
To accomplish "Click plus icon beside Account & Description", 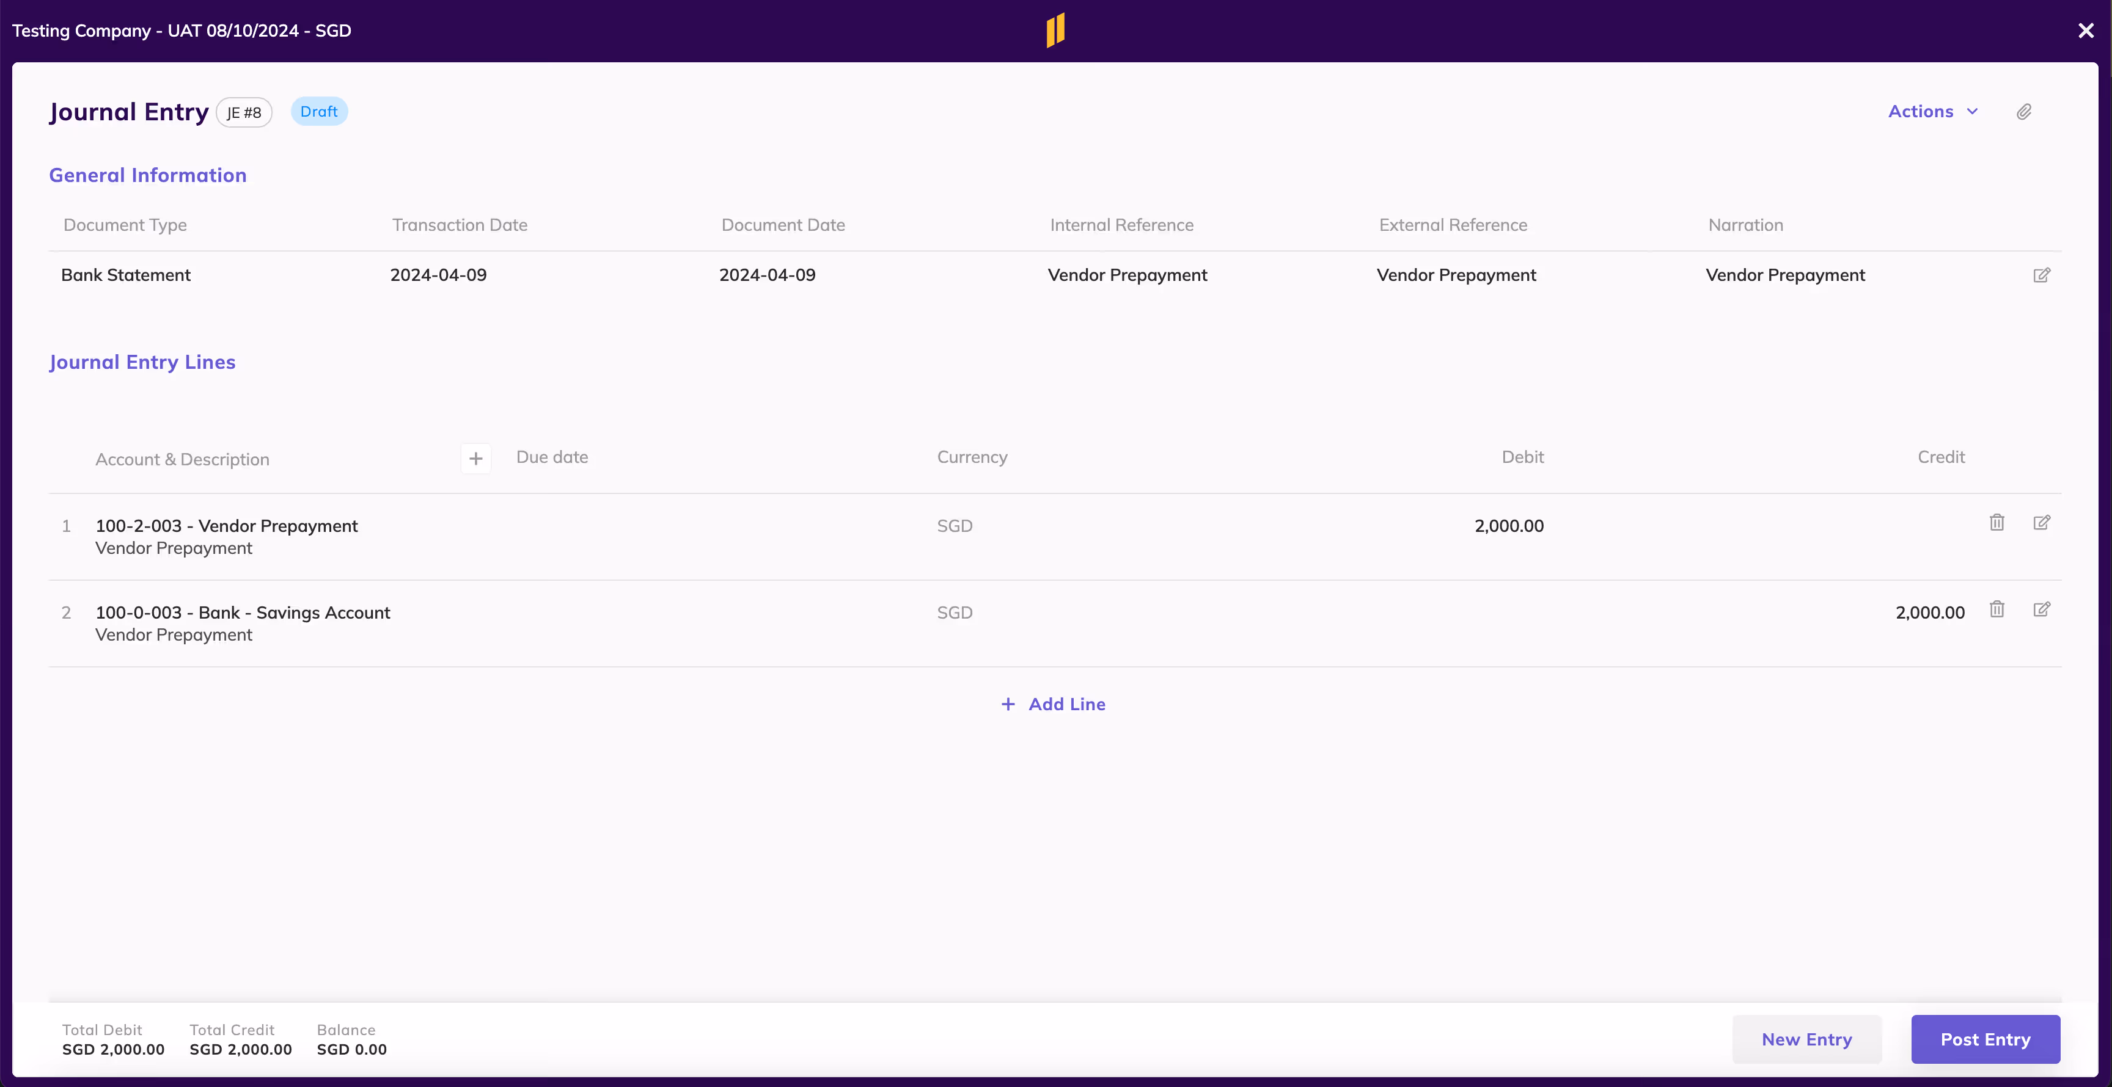I will click(475, 459).
